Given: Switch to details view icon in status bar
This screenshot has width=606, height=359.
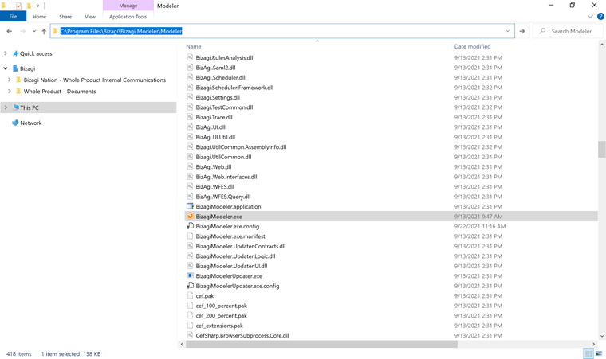Looking at the screenshot, I should point(588,353).
